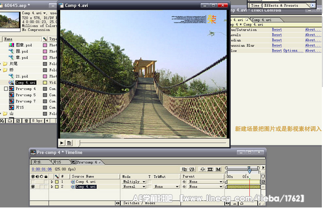Toggle the third icon switch in the timeline switch row

(203, 170)
